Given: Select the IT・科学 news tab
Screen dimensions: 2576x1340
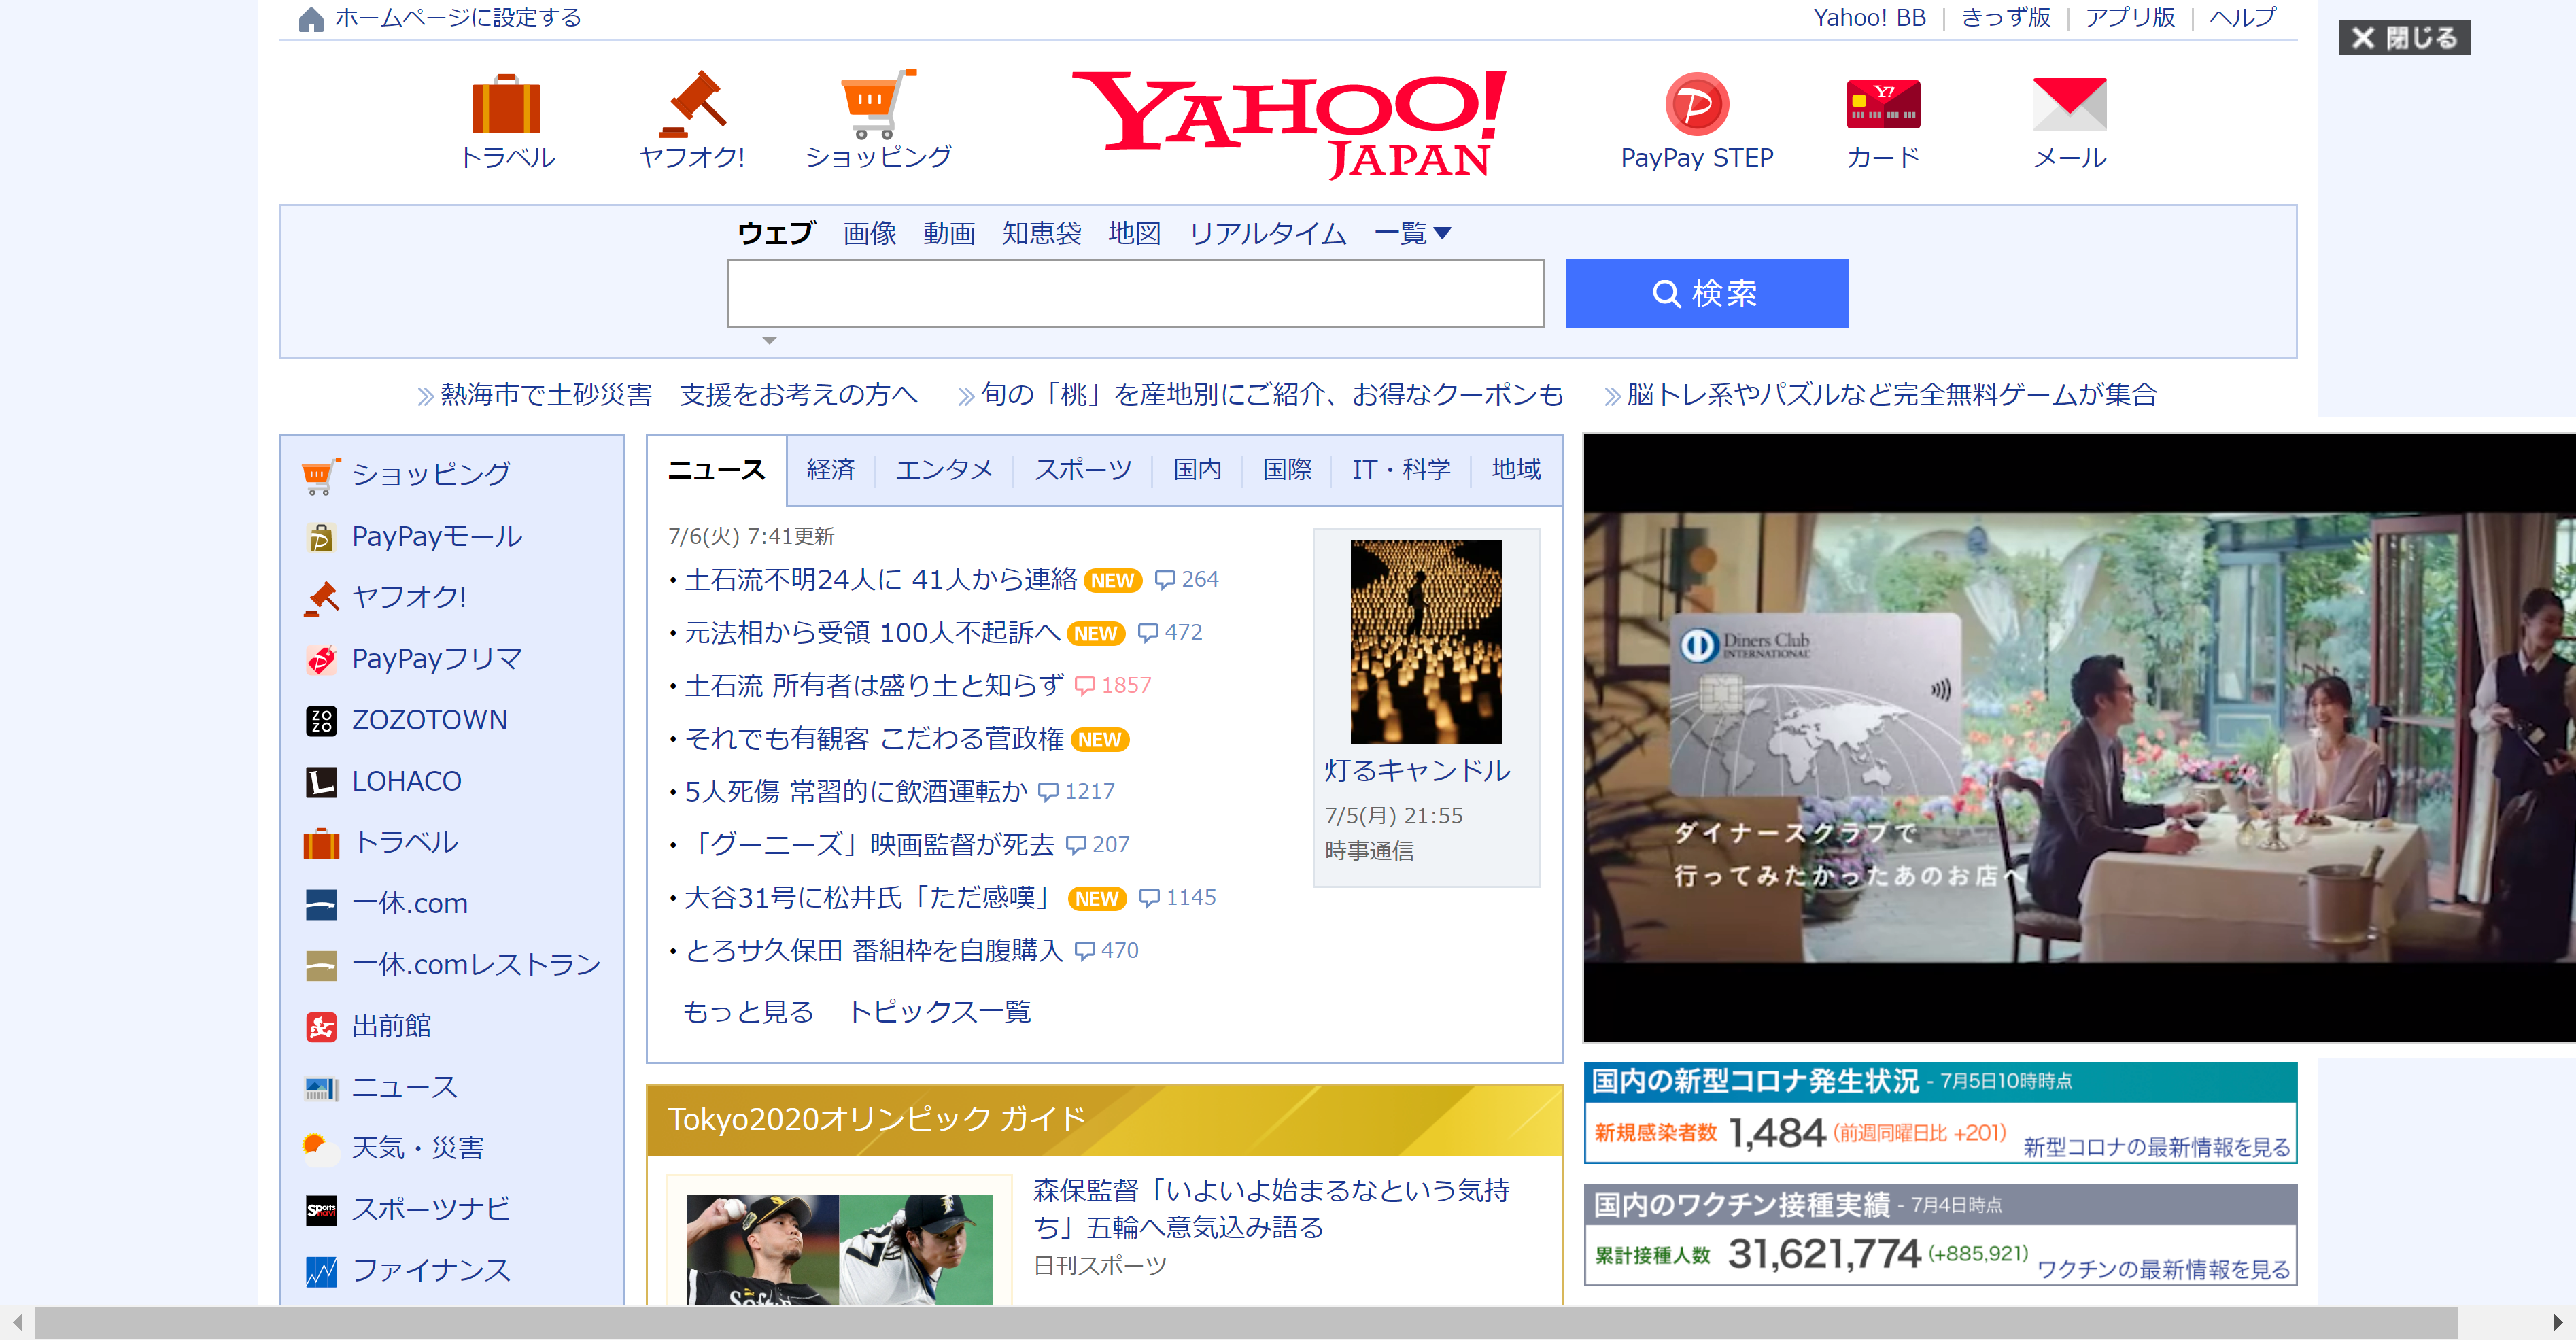Looking at the screenshot, I should point(1400,469).
